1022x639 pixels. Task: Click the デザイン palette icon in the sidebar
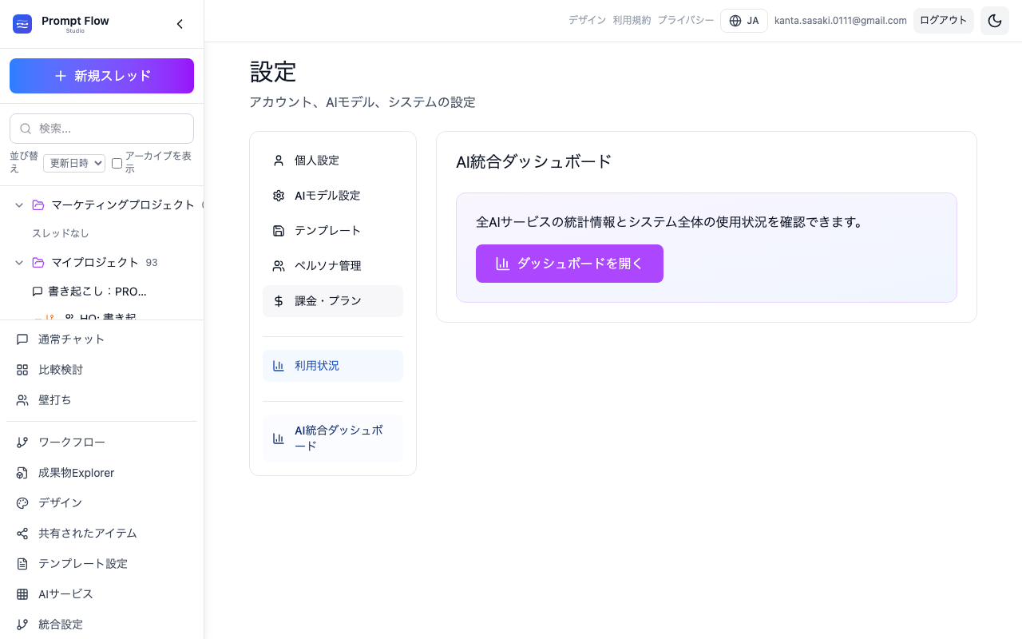(22, 503)
